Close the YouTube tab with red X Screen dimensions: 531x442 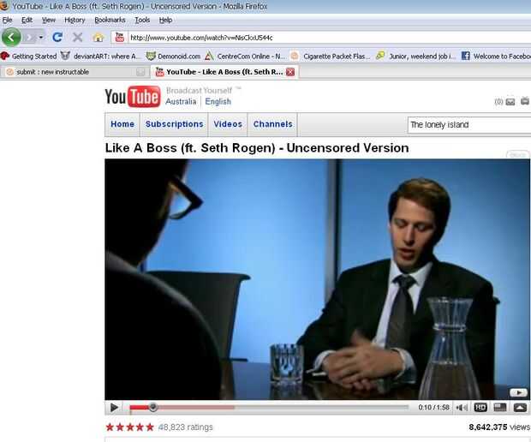[x=290, y=72]
